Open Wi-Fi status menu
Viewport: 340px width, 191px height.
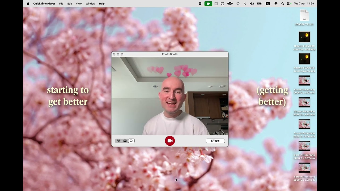coord(276,4)
